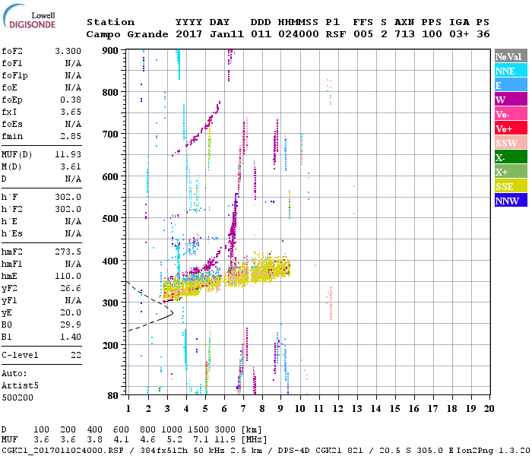Select the 024000 time value

click(x=298, y=34)
